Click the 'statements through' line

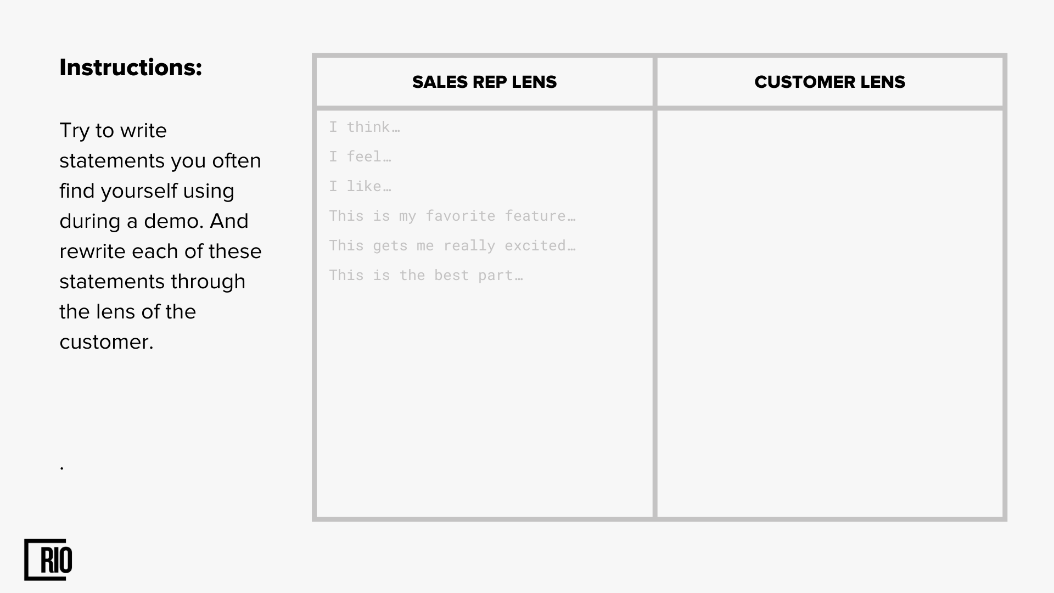[x=153, y=282]
